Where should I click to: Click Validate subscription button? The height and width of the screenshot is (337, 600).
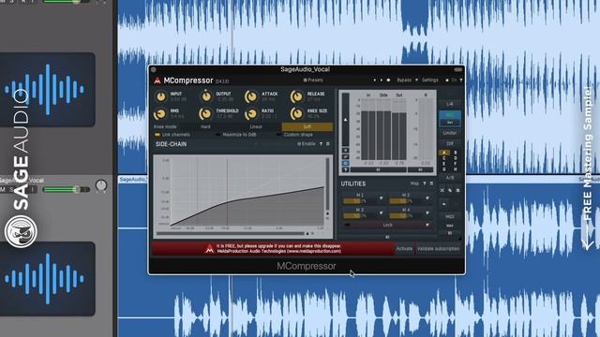coord(438,249)
